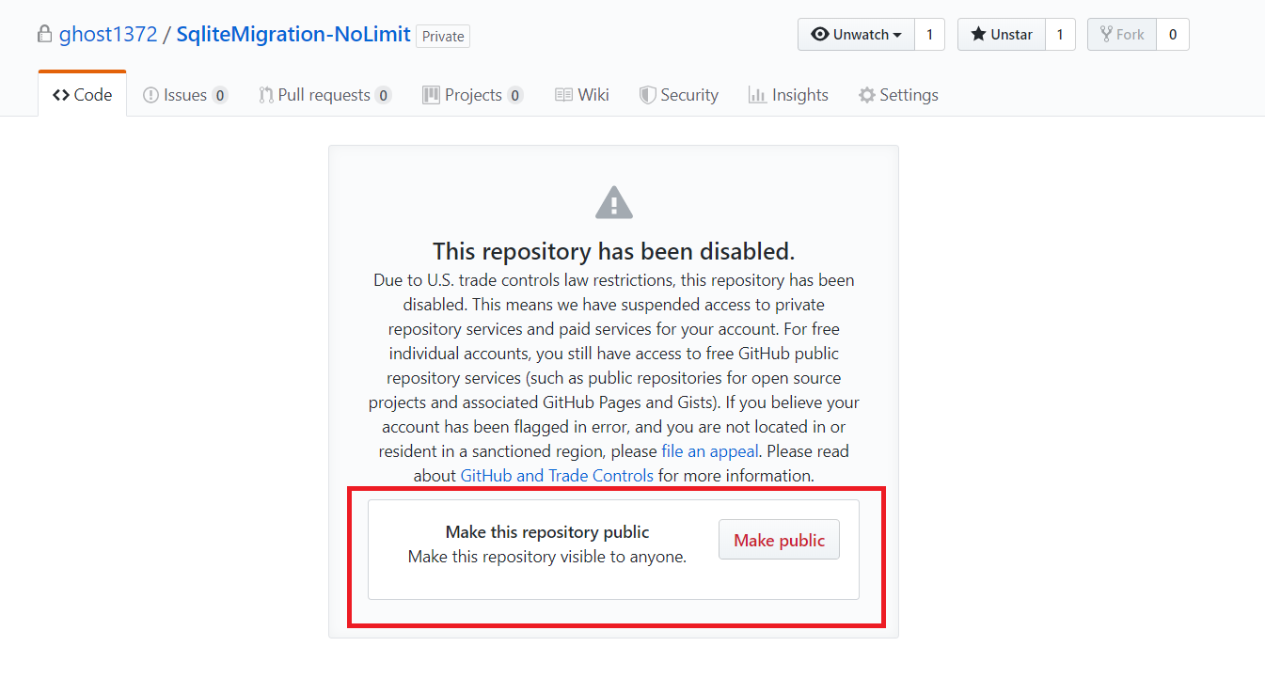
Task: Open the ghost1372 user profile link
Action: [108, 35]
